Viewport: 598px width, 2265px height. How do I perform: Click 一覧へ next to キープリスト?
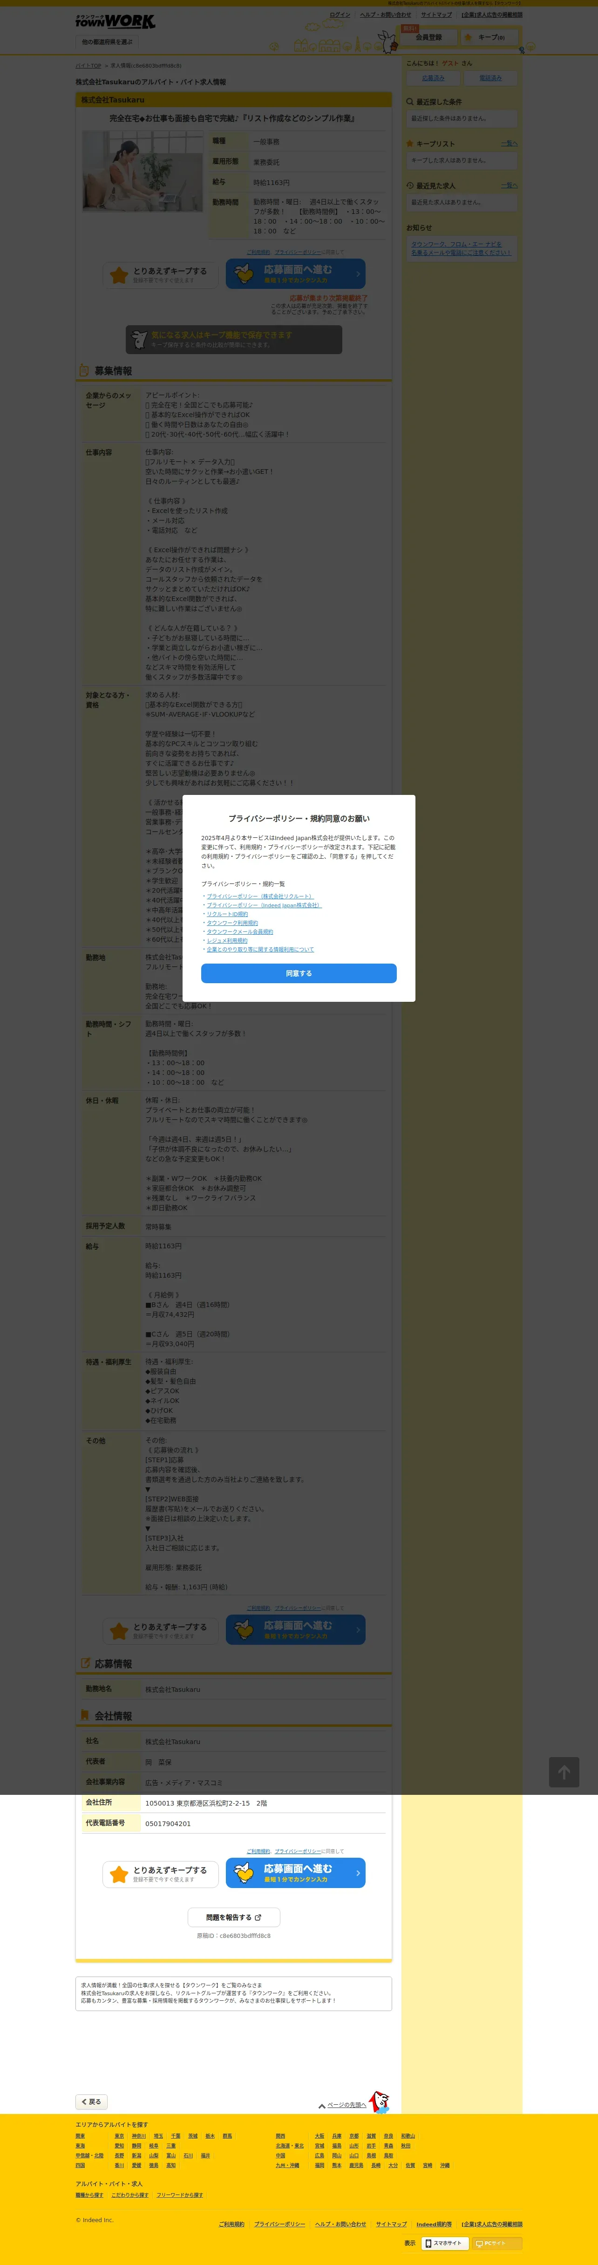[x=509, y=144]
